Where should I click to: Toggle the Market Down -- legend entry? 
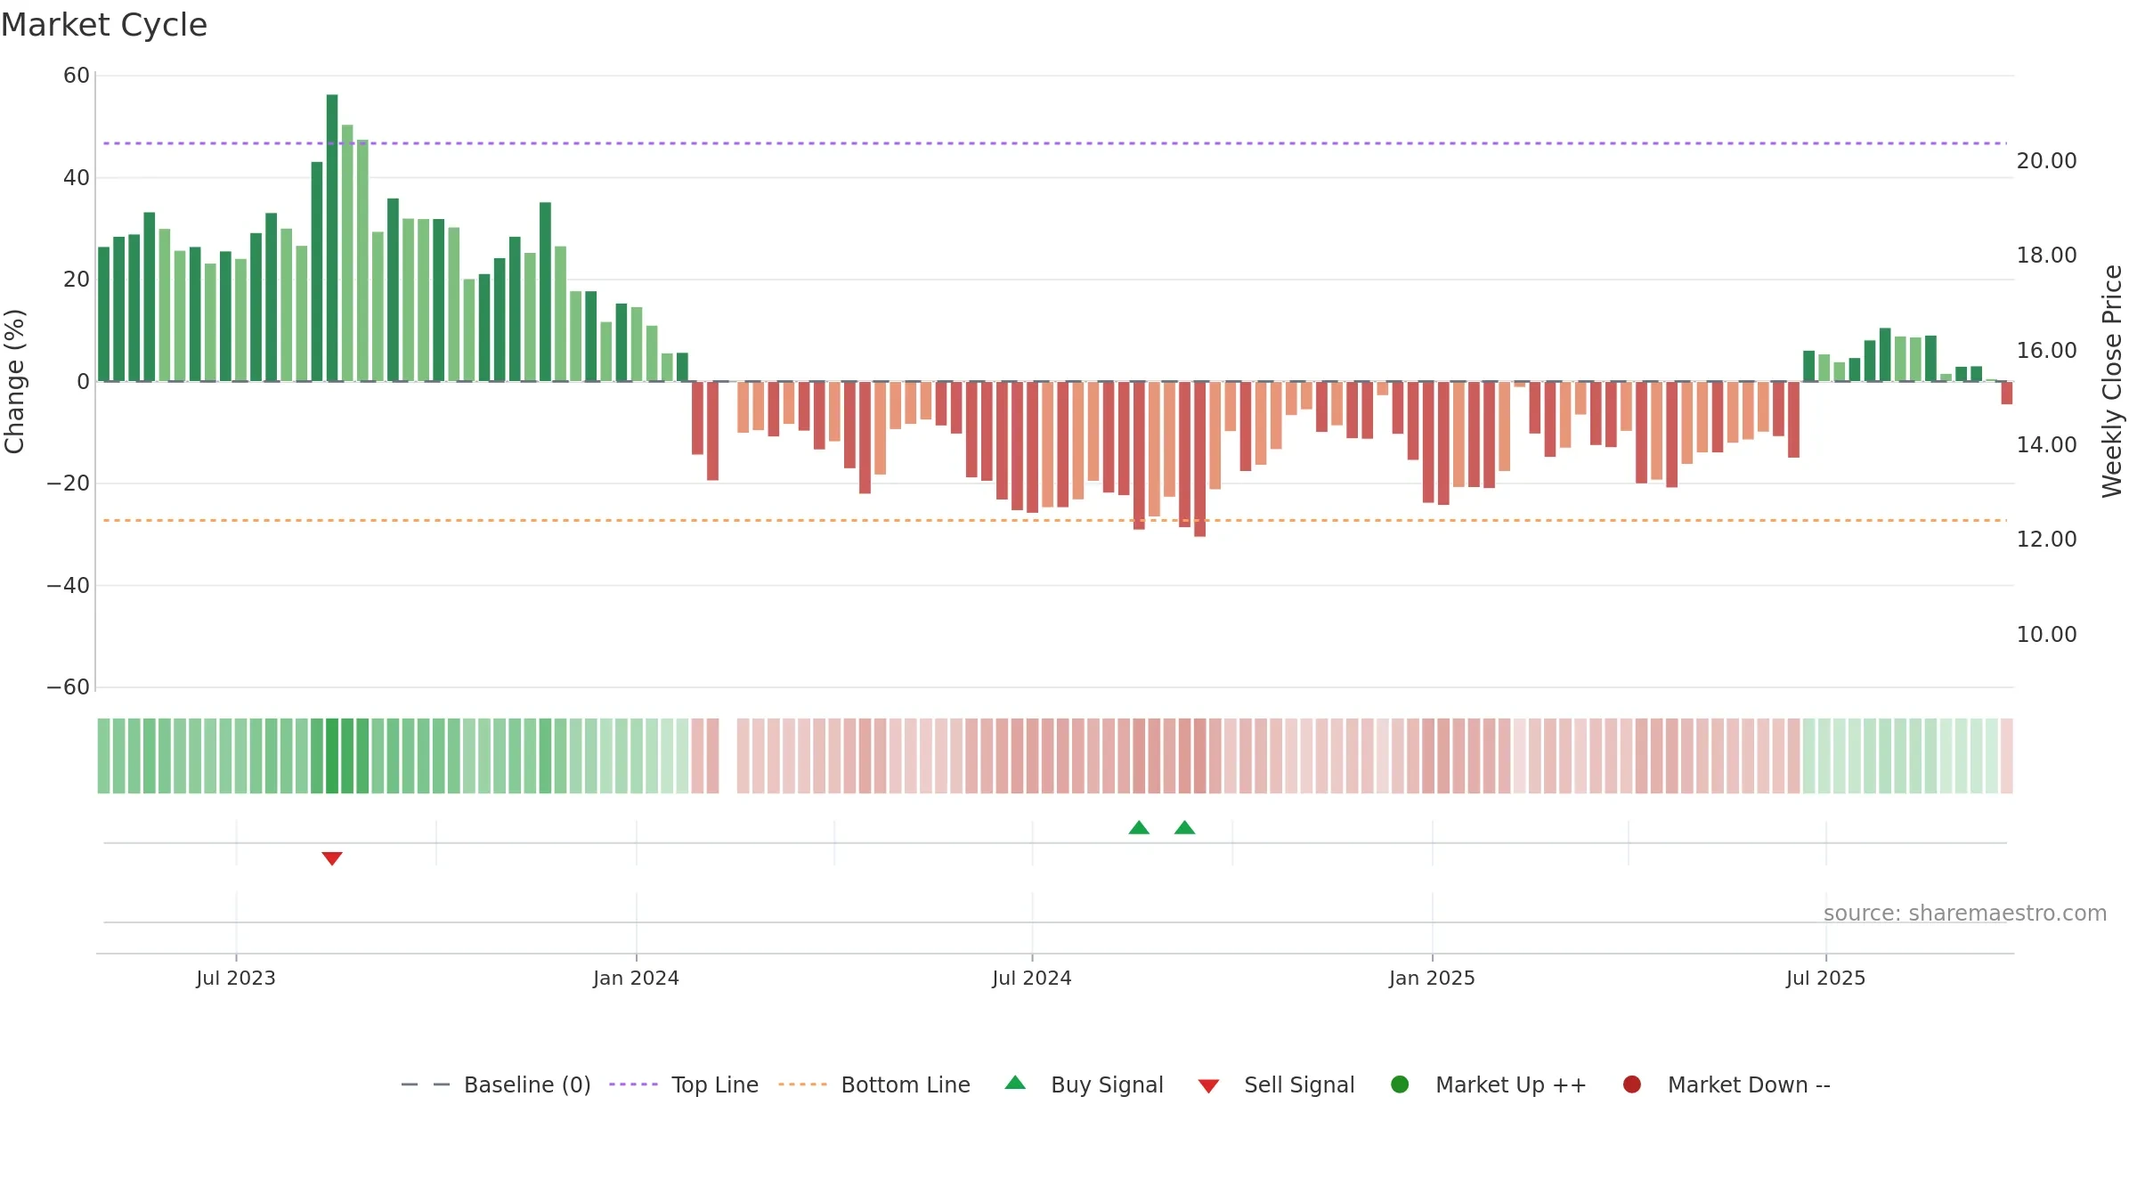pos(1726,1084)
